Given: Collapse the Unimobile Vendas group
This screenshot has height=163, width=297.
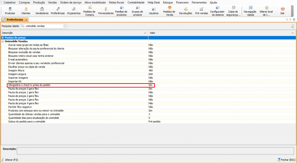Looking at the screenshot, I should coord(3,41).
